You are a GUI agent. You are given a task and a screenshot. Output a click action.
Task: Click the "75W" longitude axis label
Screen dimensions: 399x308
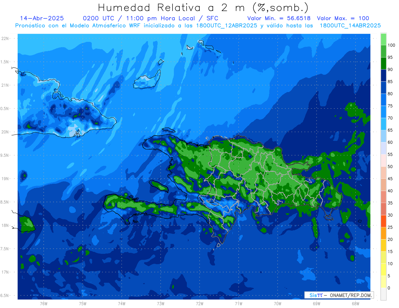83,303
